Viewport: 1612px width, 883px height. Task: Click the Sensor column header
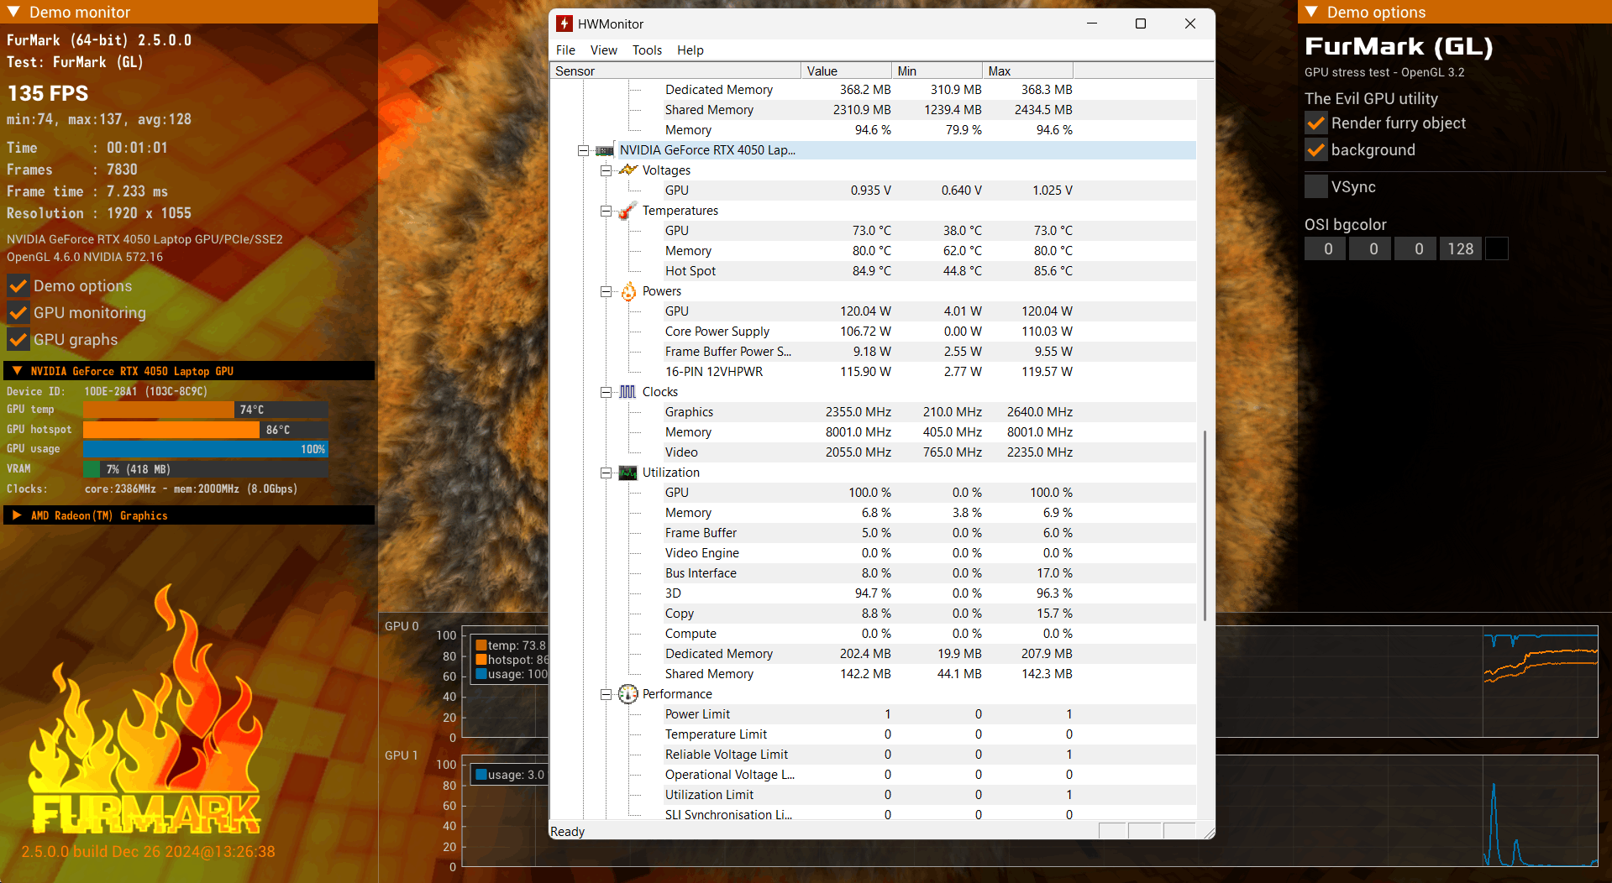click(x=675, y=71)
